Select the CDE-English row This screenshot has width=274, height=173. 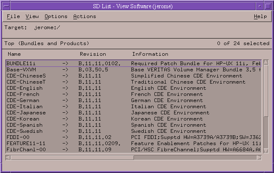coord(134,88)
